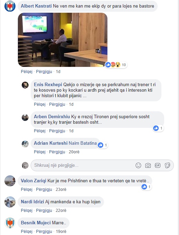The width and height of the screenshot is (179, 235).
Task: Click Pëlqej under Besnik Mujeci's comment
Action: pos(27,232)
